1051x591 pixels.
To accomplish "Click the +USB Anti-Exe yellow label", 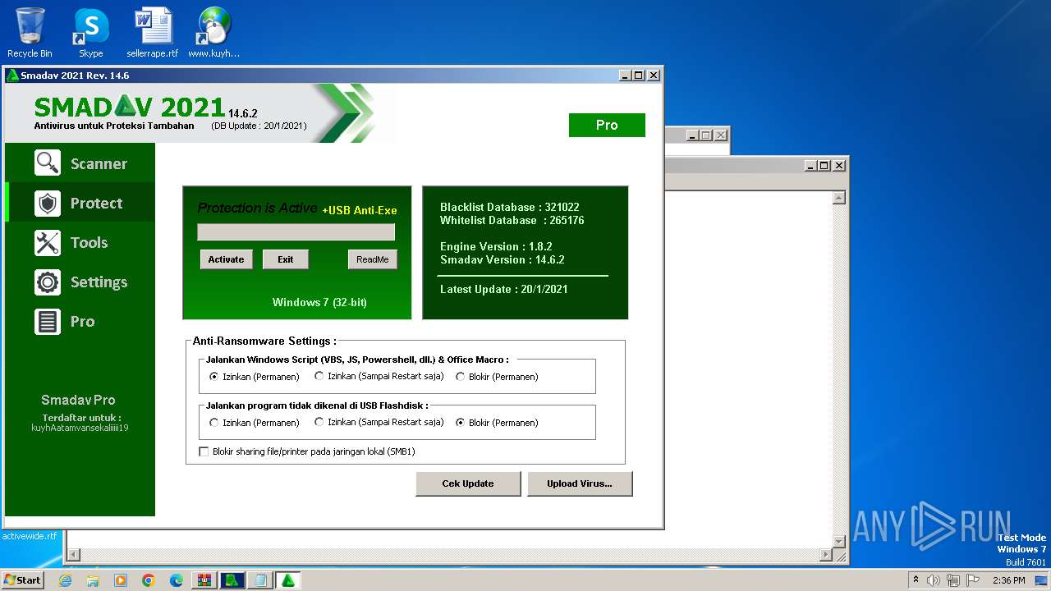I will tap(360, 210).
